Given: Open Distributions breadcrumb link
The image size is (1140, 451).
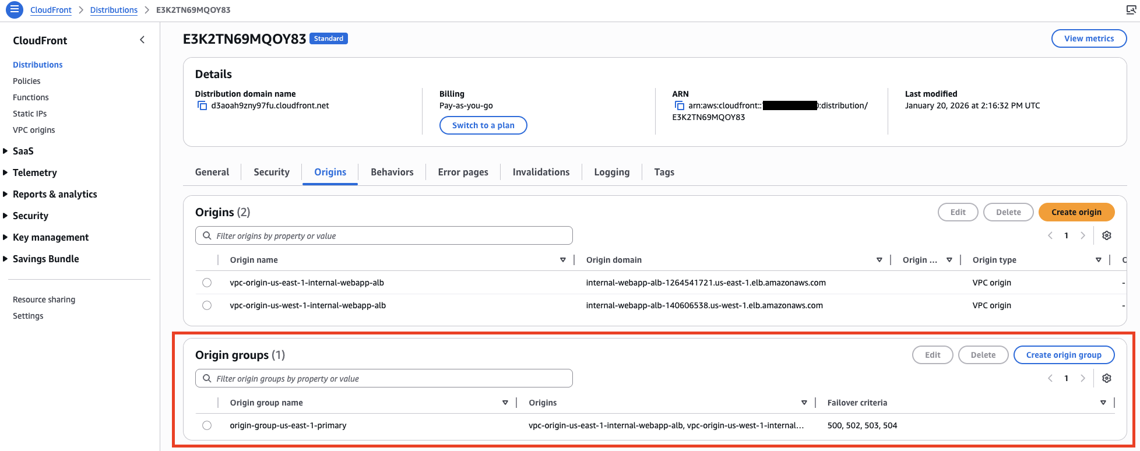Looking at the screenshot, I should click(x=114, y=10).
